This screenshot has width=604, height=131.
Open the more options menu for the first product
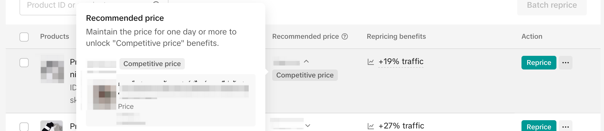(x=566, y=63)
